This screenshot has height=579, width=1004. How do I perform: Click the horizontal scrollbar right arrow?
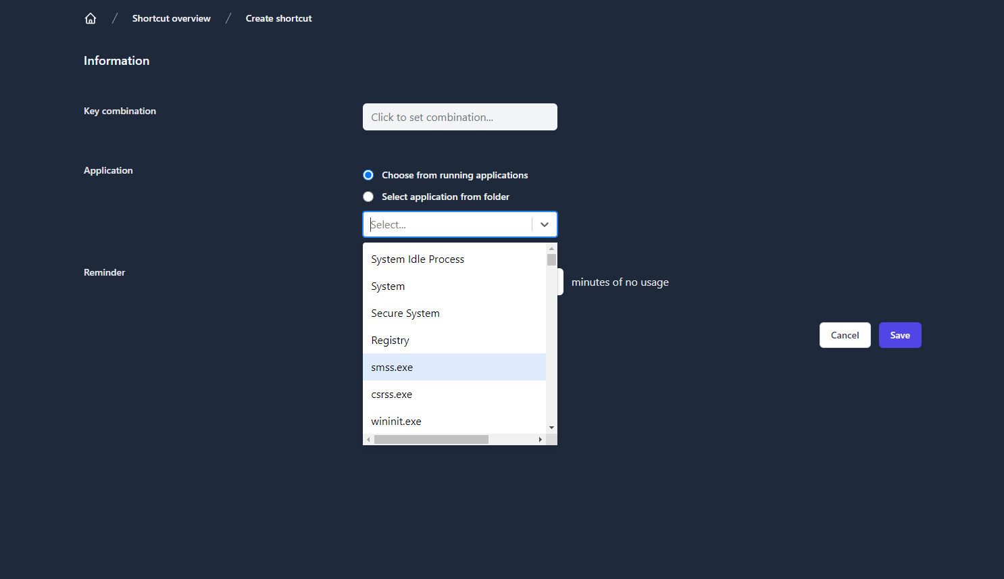coord(540,439)
